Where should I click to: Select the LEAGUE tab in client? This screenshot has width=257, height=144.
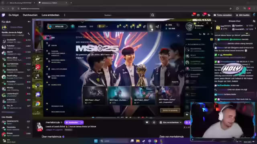coord(82,26)
